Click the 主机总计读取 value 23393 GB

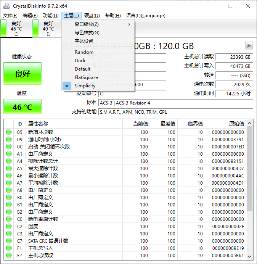(235, 57)
